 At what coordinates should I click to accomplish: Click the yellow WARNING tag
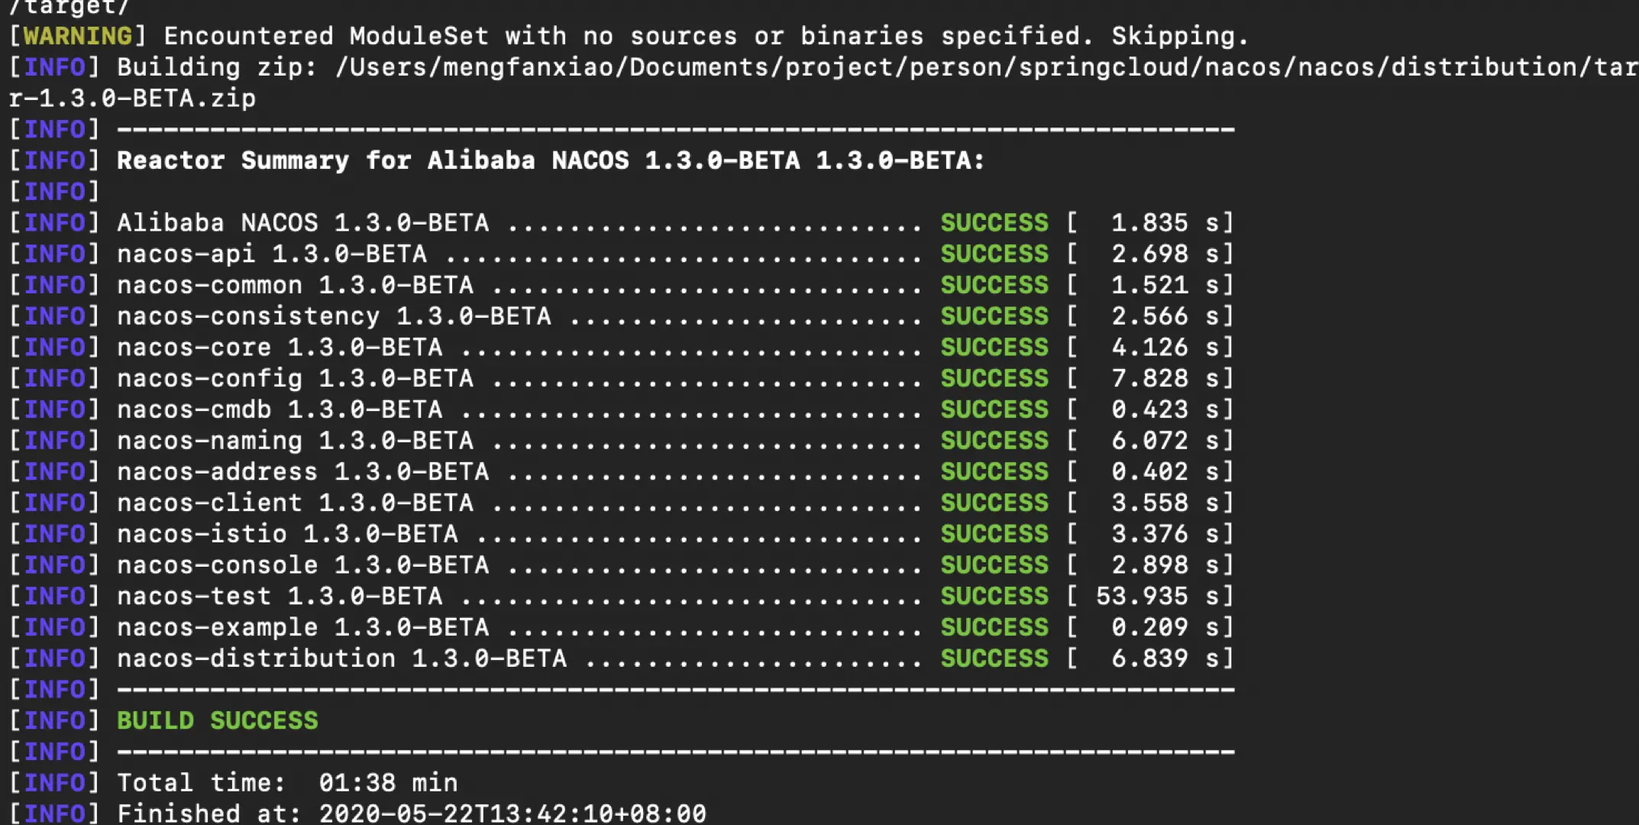77,36
